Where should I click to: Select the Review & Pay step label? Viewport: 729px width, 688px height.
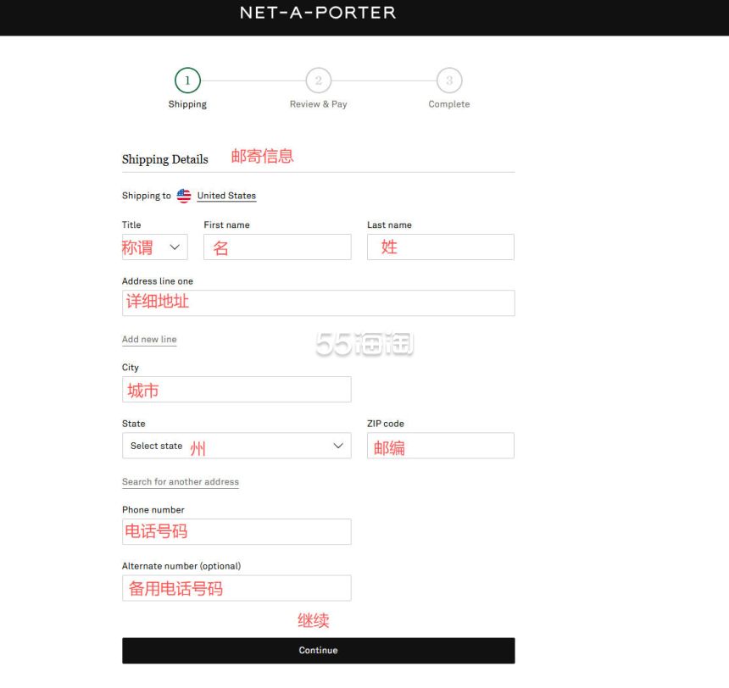318,104
